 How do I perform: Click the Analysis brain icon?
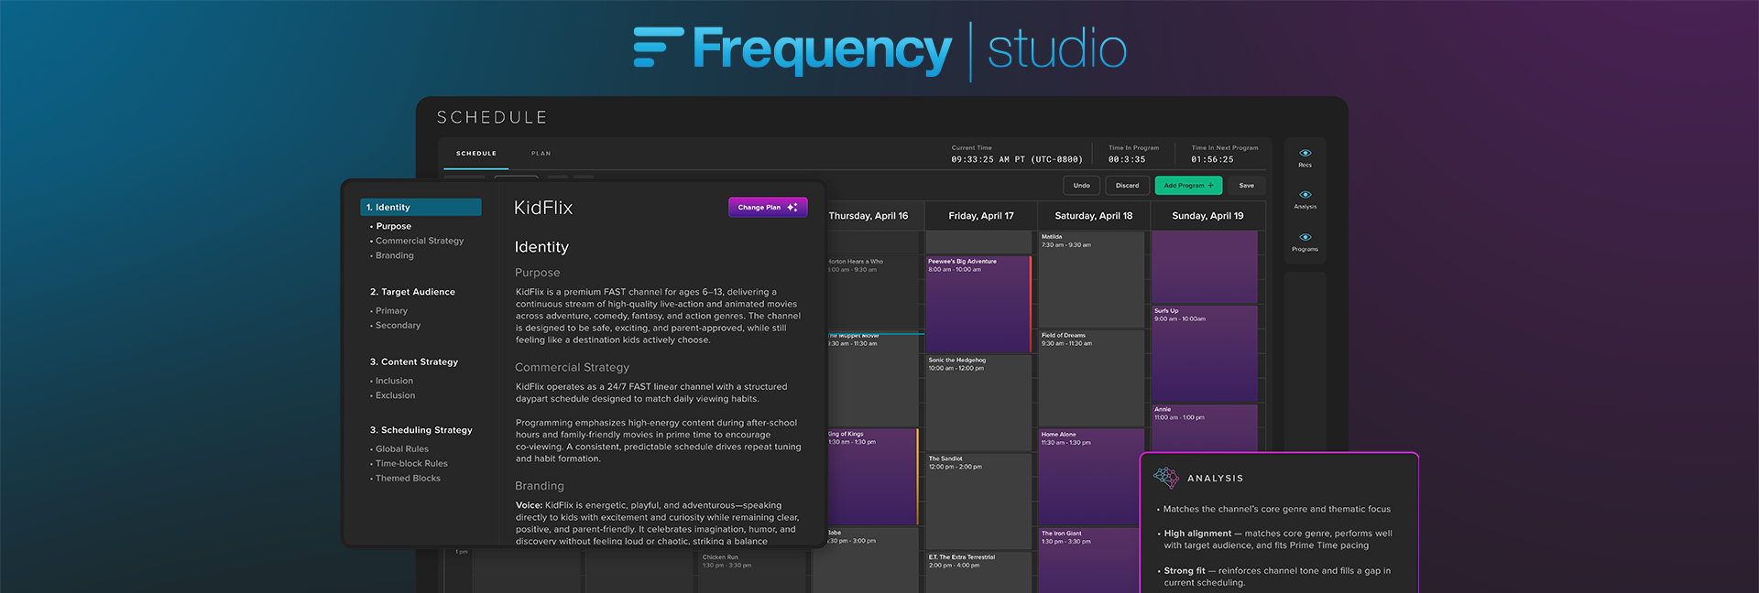coord(1165,477)
